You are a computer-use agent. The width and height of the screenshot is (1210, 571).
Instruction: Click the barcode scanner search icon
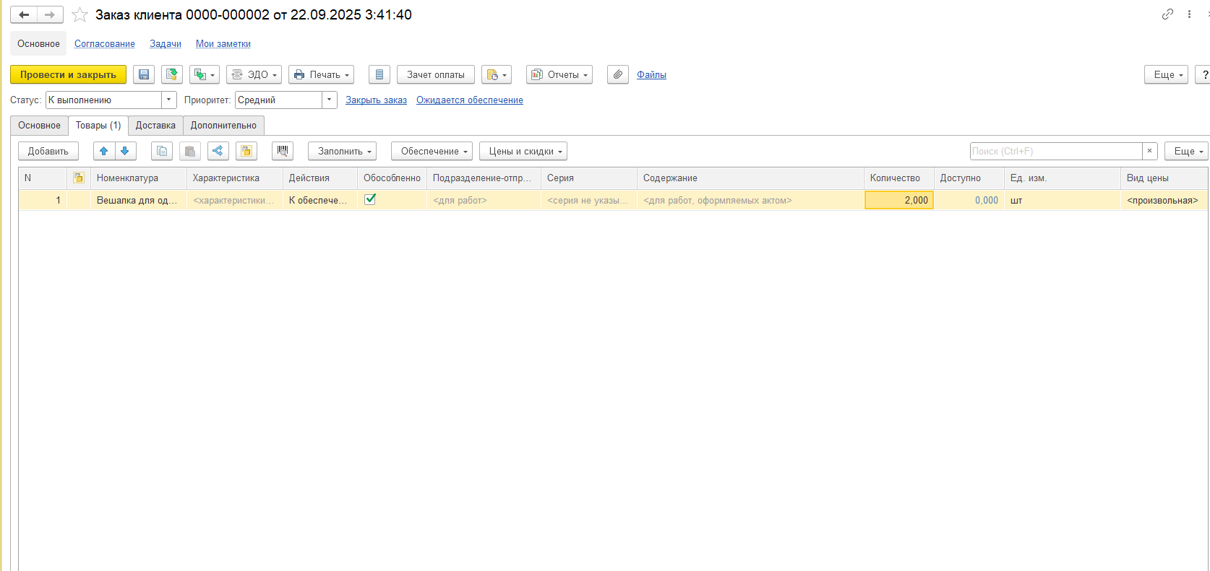tap(283, 151)
